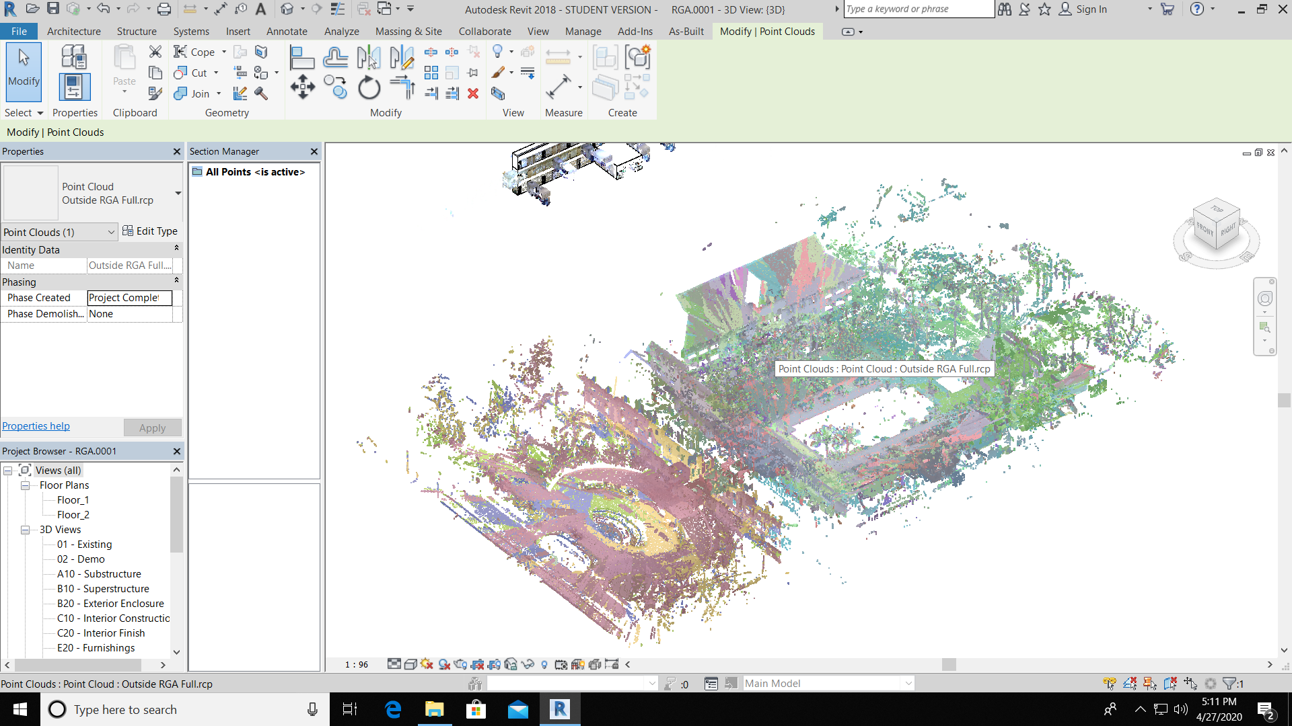Toggle temporary hide/isolate sunglasses icon
Image resolution: width=1292 pixels, height=726 pixels.
point(528,664)
